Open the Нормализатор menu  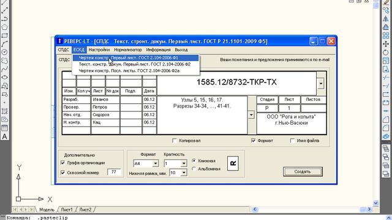pos(128,50)
